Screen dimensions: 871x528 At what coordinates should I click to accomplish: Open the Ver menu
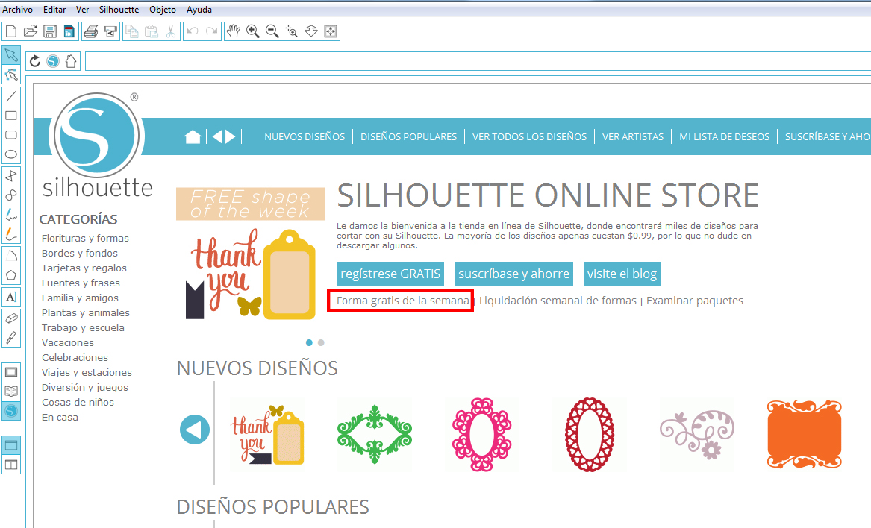pos(82,10)
